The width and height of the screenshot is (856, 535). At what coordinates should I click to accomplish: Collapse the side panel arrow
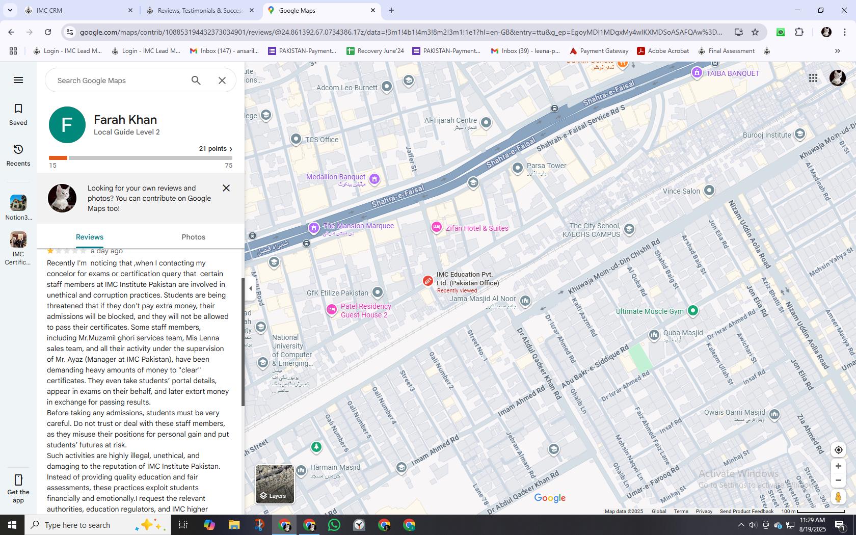point(250,288)
